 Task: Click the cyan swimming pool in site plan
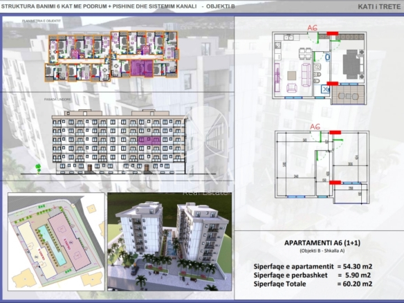[52, 246]
